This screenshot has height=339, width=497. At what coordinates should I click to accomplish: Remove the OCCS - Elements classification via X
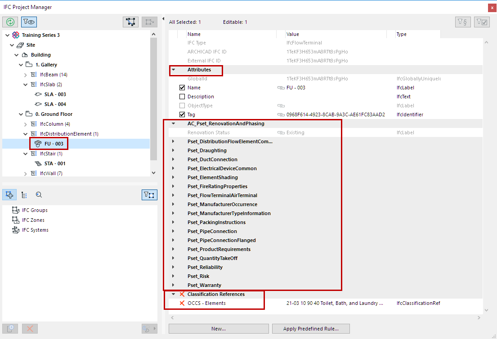pos(182,303)
